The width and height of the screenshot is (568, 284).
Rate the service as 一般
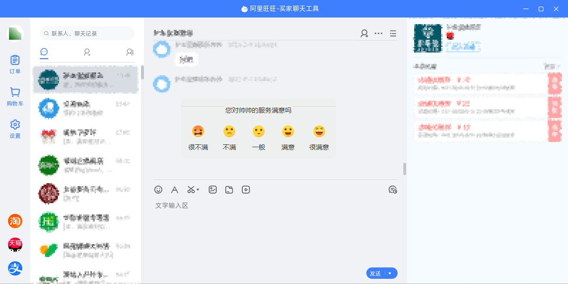[258, 132]
